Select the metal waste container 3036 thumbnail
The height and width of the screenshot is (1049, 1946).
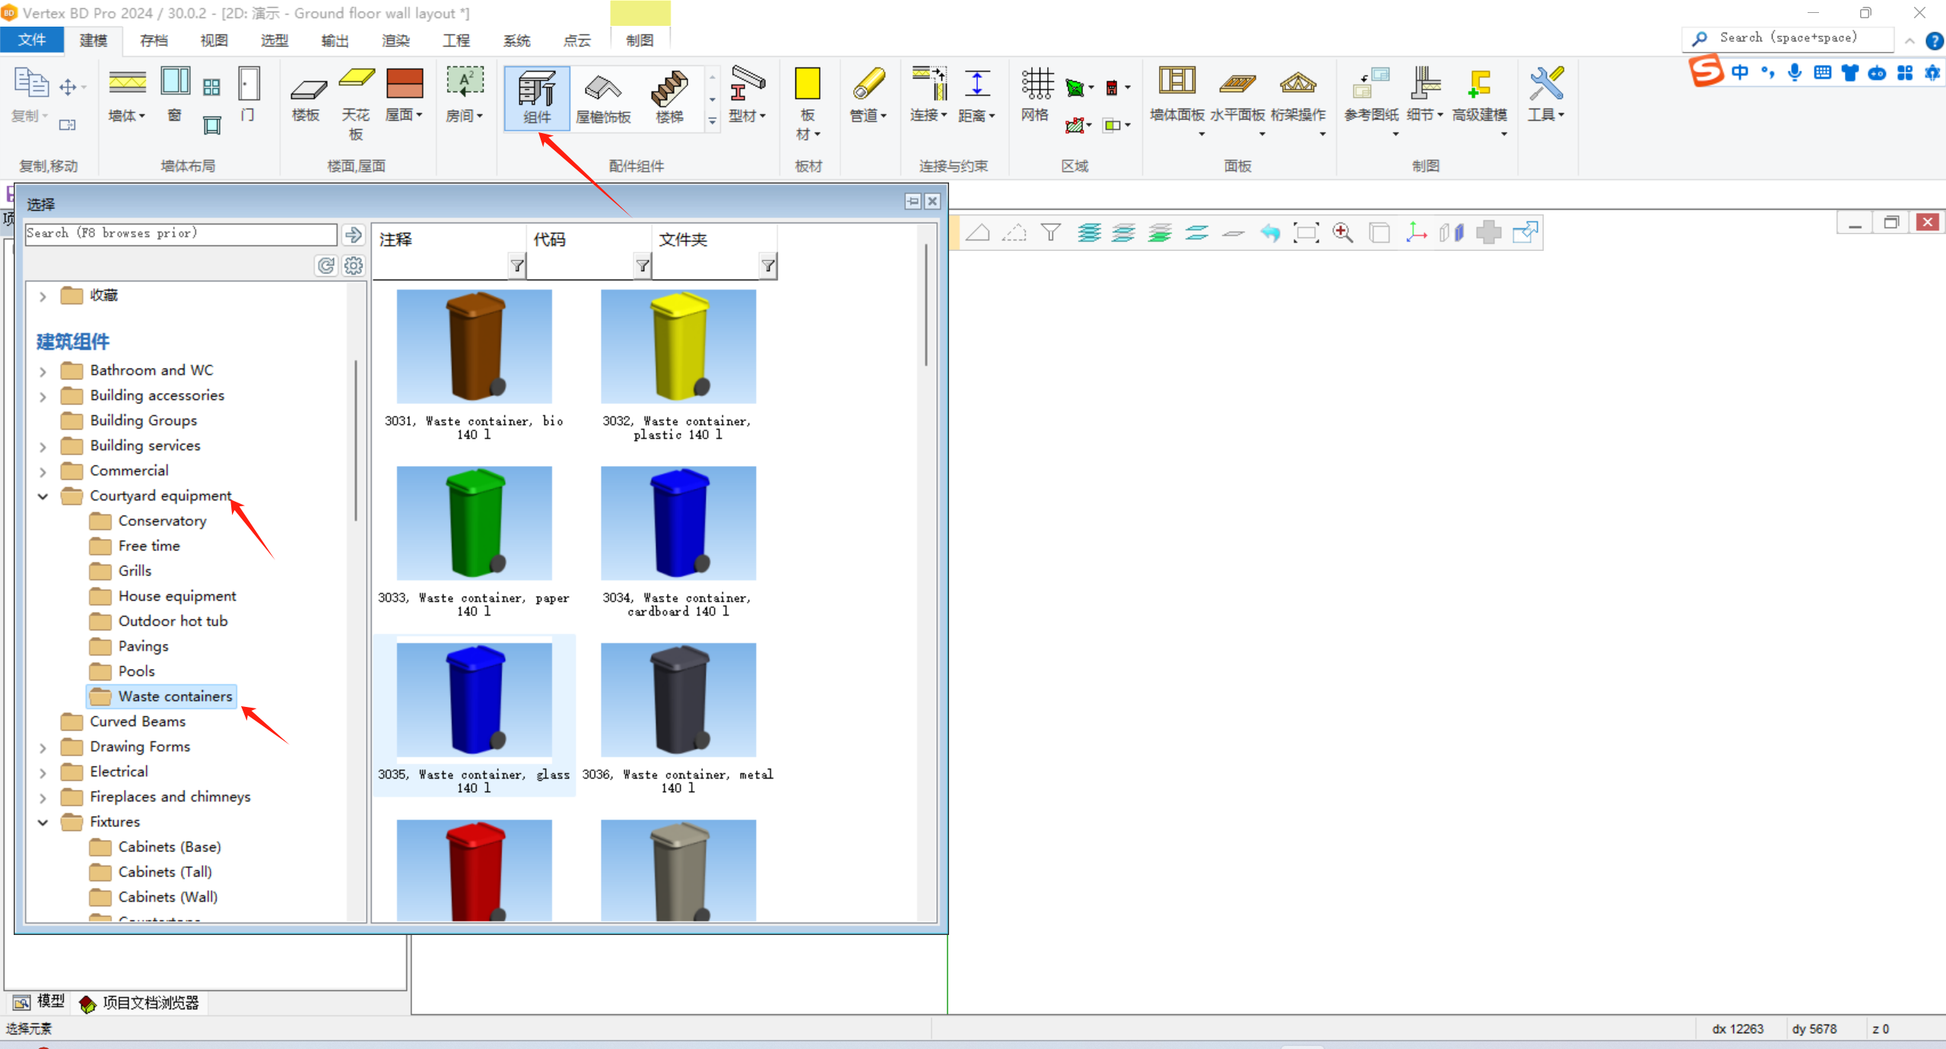(x=678, y=699)
